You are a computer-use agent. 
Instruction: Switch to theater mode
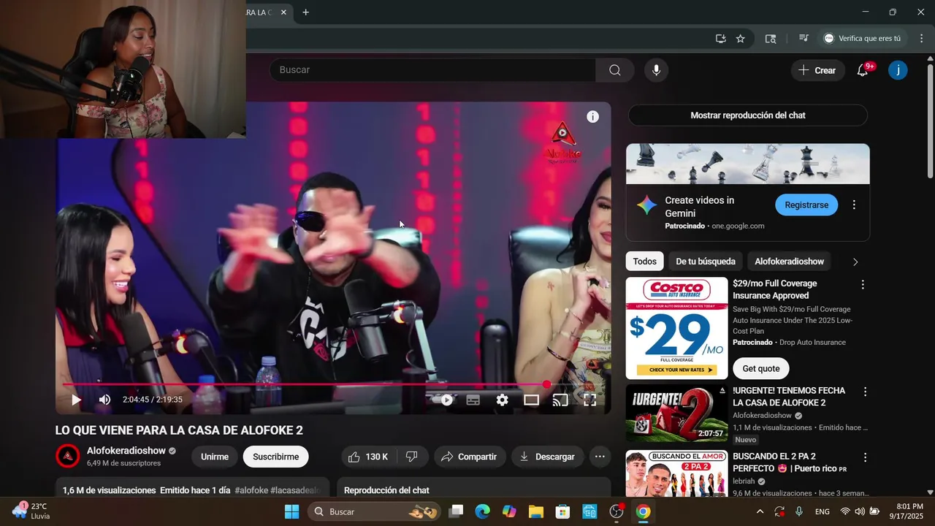tap(531, 400)
